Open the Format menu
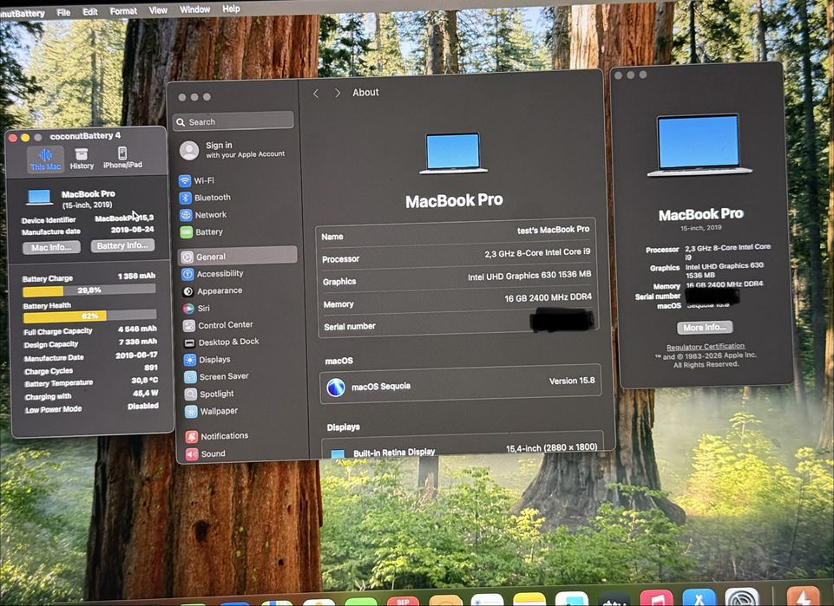This screenshot has height=606, width=834. 123,10
